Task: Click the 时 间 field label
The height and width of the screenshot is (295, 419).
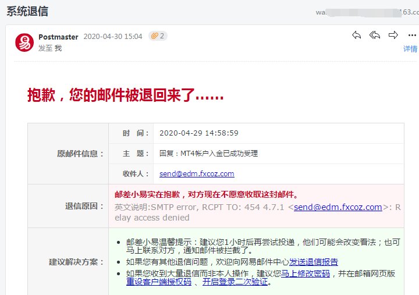Action: [x=136, y=133]
